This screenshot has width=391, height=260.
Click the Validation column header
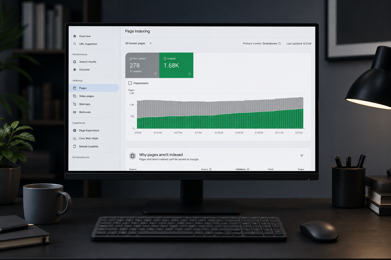(241, 169)
